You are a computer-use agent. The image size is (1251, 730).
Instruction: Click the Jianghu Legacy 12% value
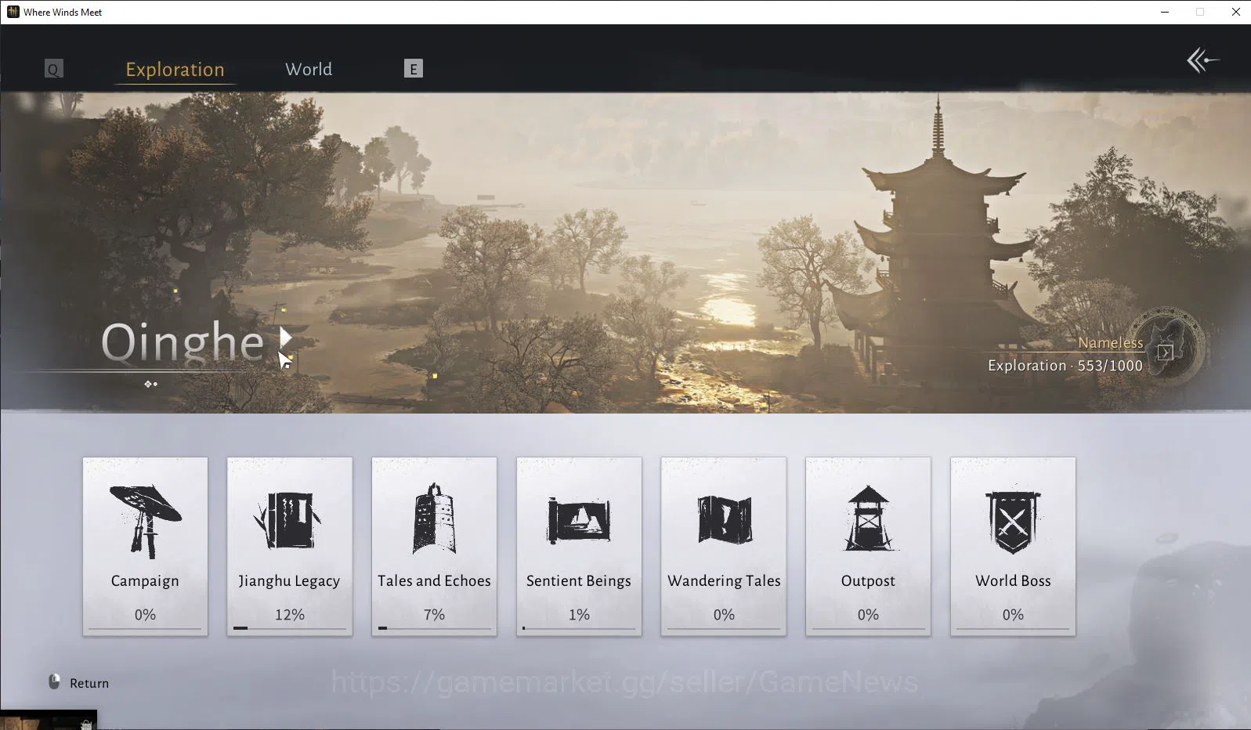pyautogui.click(x=289, y=615)
